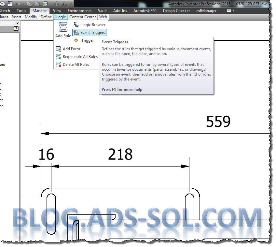Open the iLogic Browser
276x247 pixels.
(x=90, y=25)
